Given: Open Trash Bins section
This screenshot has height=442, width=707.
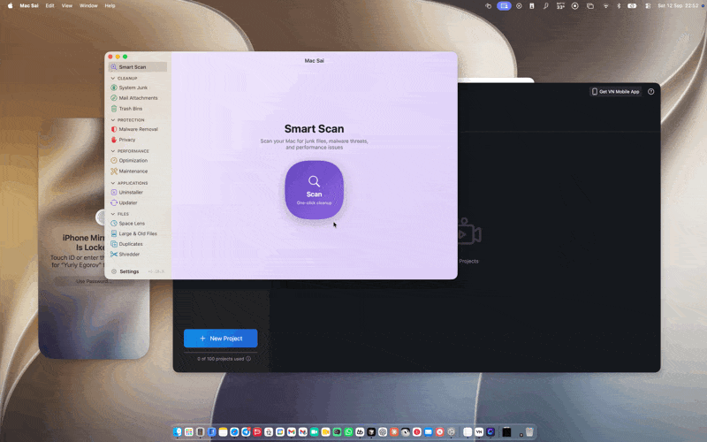Looking at the screenshot, I should click(x=130, y=109).
